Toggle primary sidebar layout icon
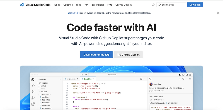This screenshot has width=223, height=110. [180, 74]
